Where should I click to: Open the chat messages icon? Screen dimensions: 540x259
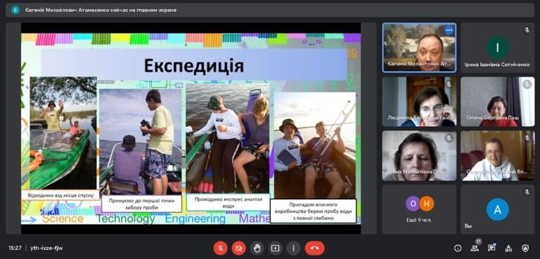coord(491,248)
